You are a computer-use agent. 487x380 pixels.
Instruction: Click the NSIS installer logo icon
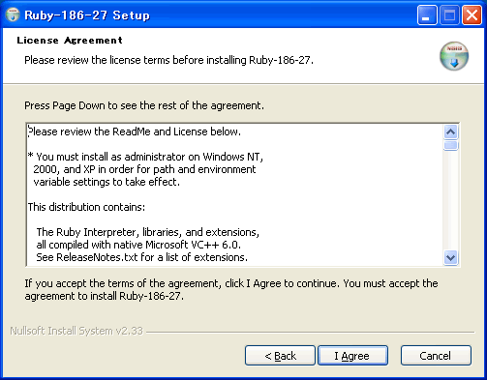point(454,56)
